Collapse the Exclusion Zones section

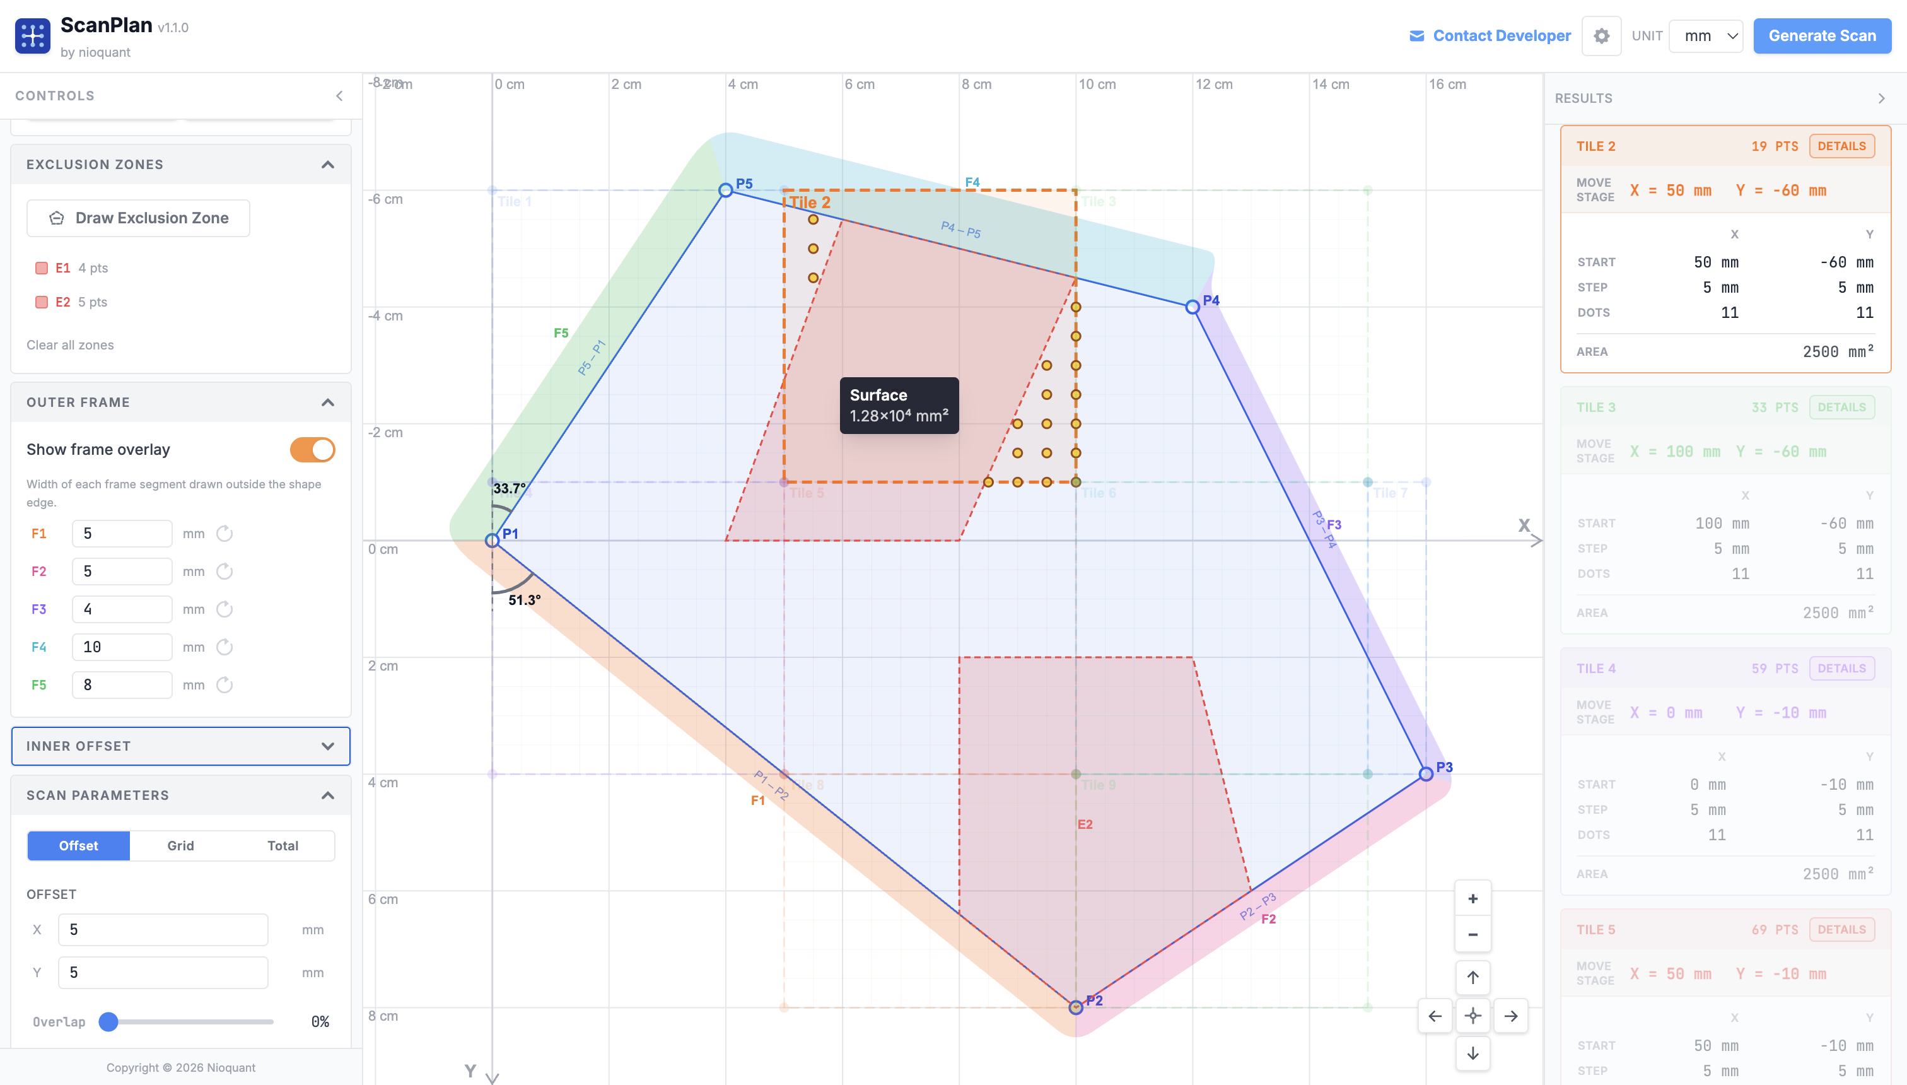(x=327, y=165)
